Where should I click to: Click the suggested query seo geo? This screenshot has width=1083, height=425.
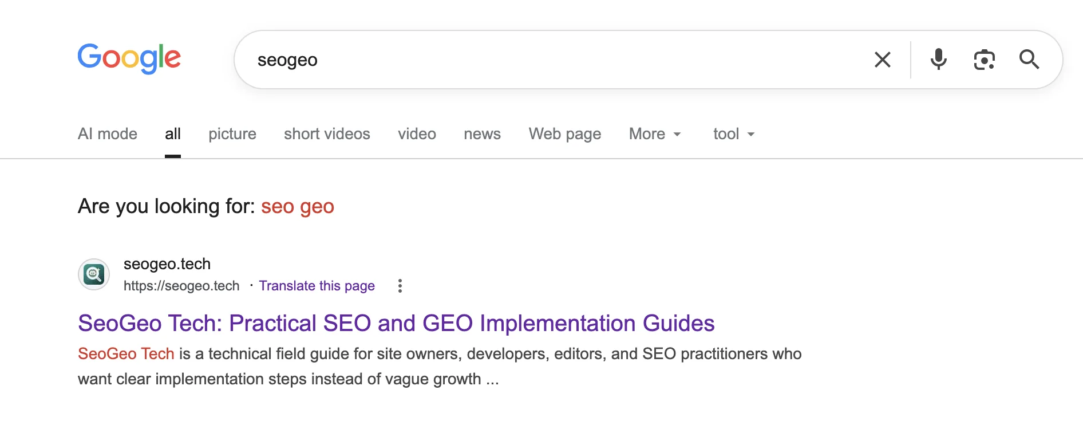298,206
